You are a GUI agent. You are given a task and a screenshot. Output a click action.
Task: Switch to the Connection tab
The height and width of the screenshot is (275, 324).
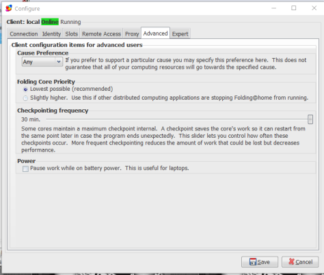point(24,34)
